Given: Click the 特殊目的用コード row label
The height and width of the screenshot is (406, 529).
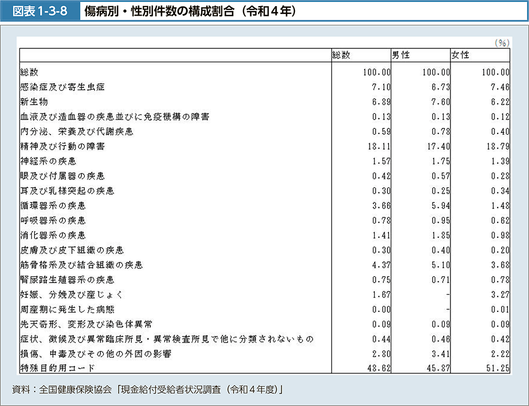Looking at the screenshot, I should click(x=57, y=368).
